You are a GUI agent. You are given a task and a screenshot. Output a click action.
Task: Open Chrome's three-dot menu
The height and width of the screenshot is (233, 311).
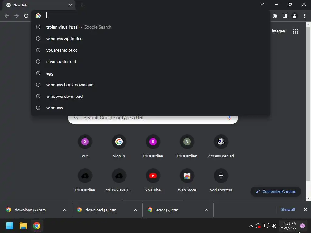coord(304,16)
